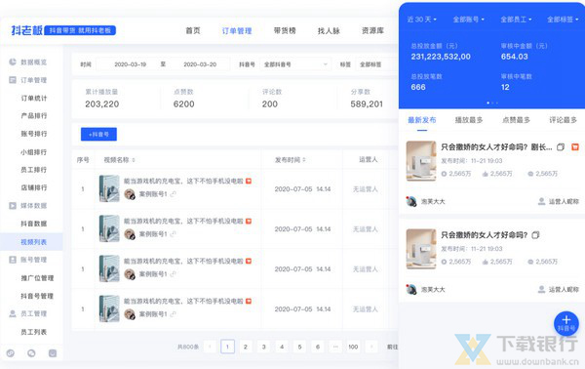The width and height of the screenshot is (585, 369).
Task: Switch to the 评论最多 tab
Action: coord(563,120)
